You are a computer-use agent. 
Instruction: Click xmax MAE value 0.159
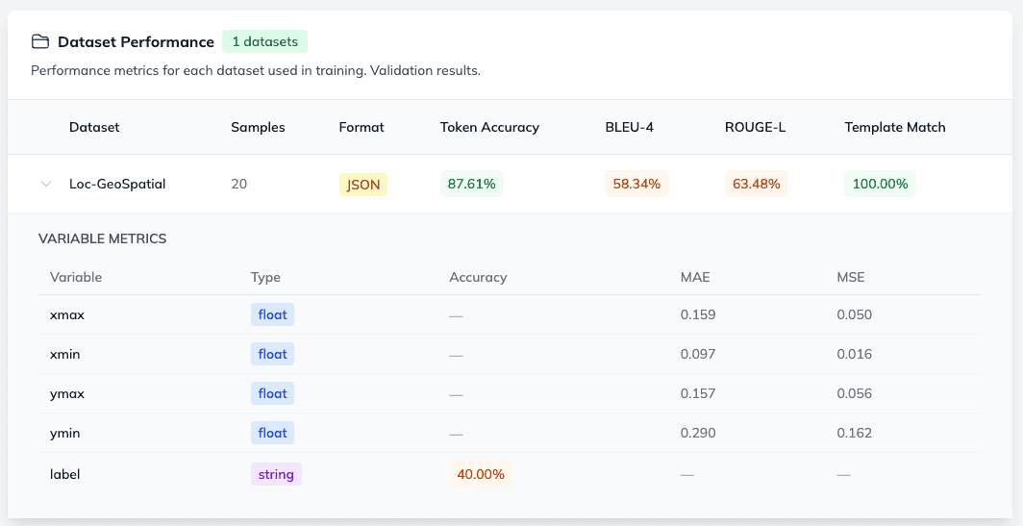[698, 314]
